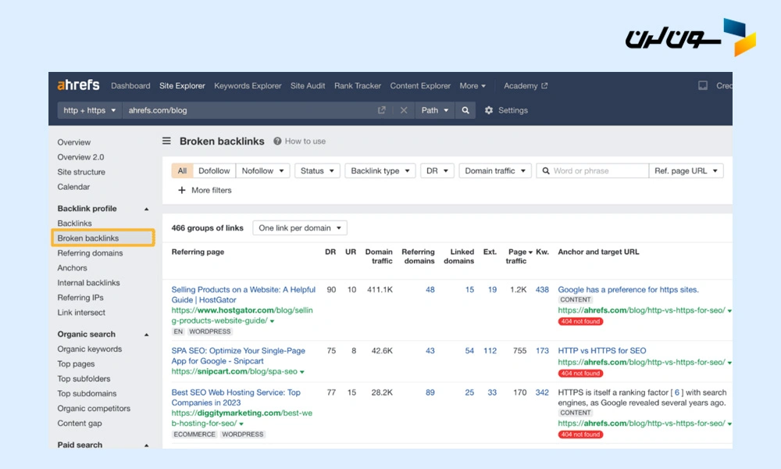This screenshot has width=781, height=469.
Task: Select the All links filter toggle
Action: tap(182, 170)
